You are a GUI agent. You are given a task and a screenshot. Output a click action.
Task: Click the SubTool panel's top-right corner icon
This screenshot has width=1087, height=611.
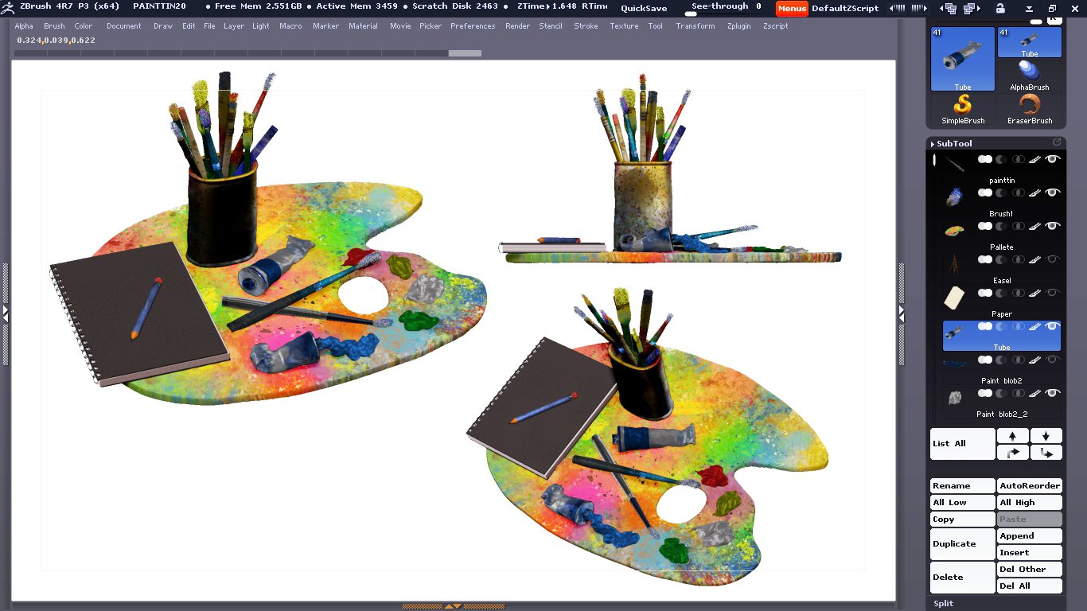coord(1057,142)
